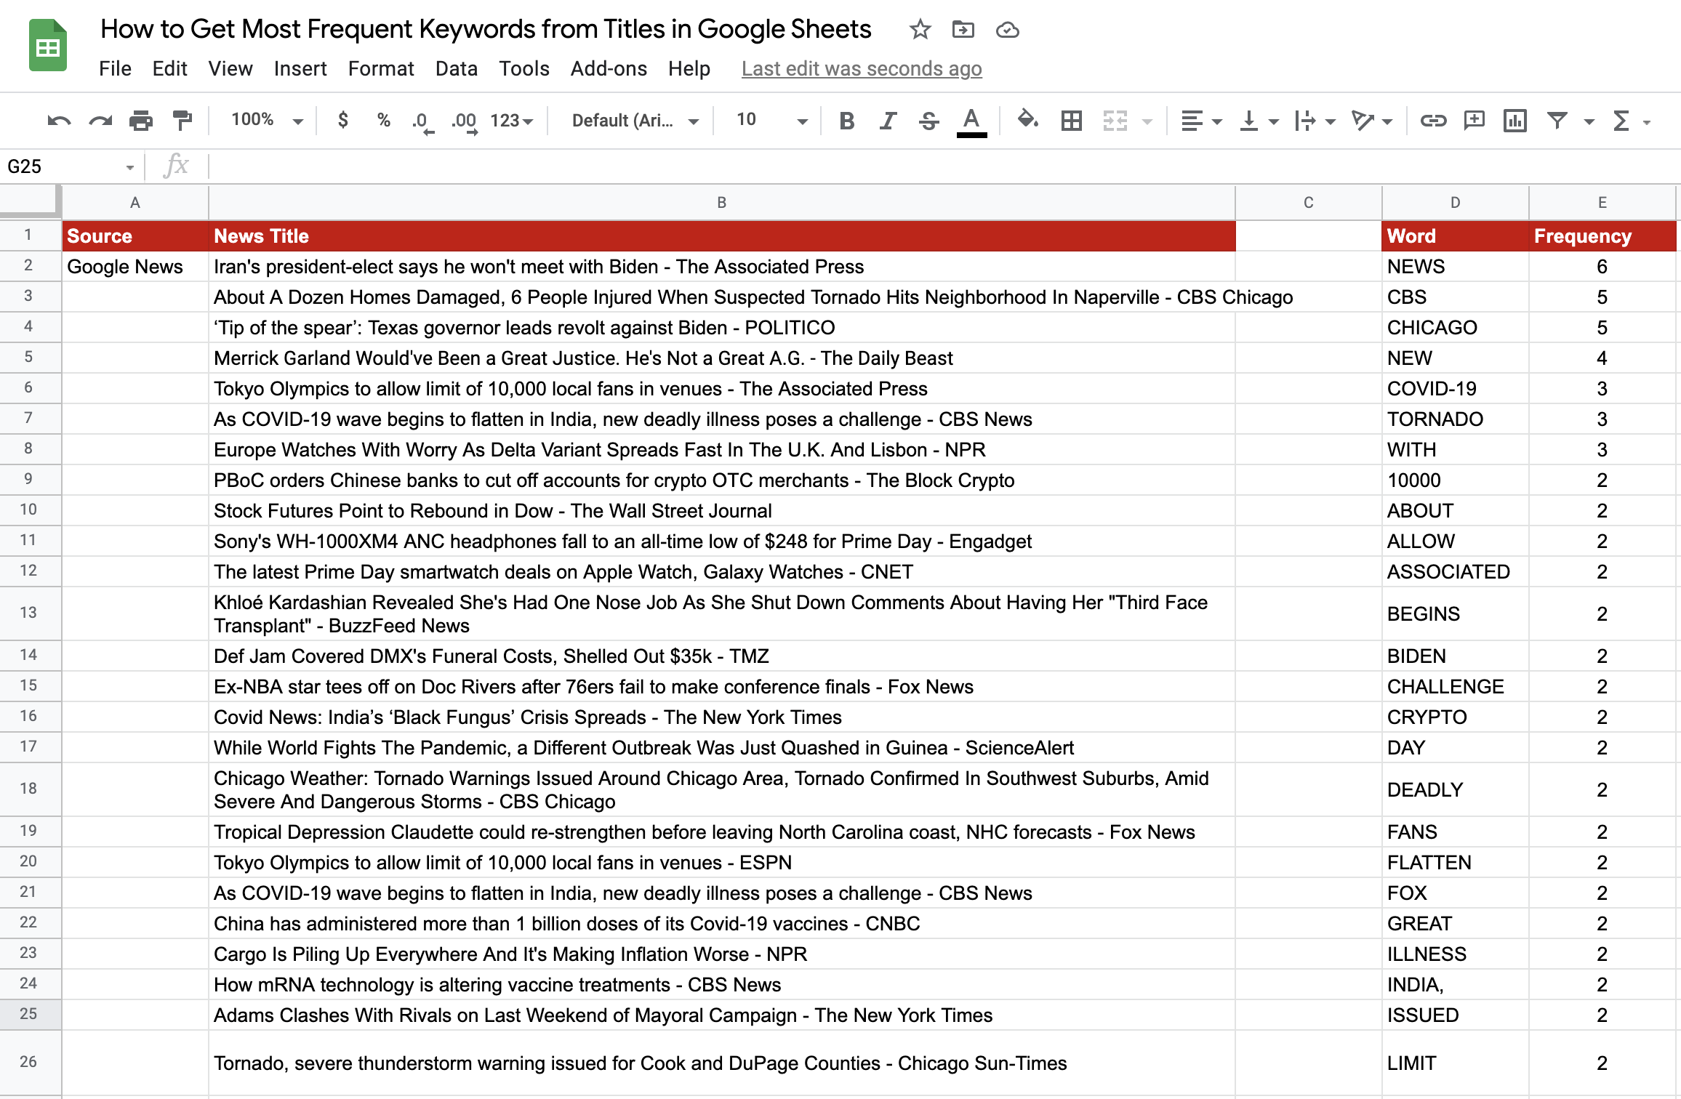The image size is (1681, 1099).
Task: Toggle strikethrough formatting
Action: coord(928,121)
